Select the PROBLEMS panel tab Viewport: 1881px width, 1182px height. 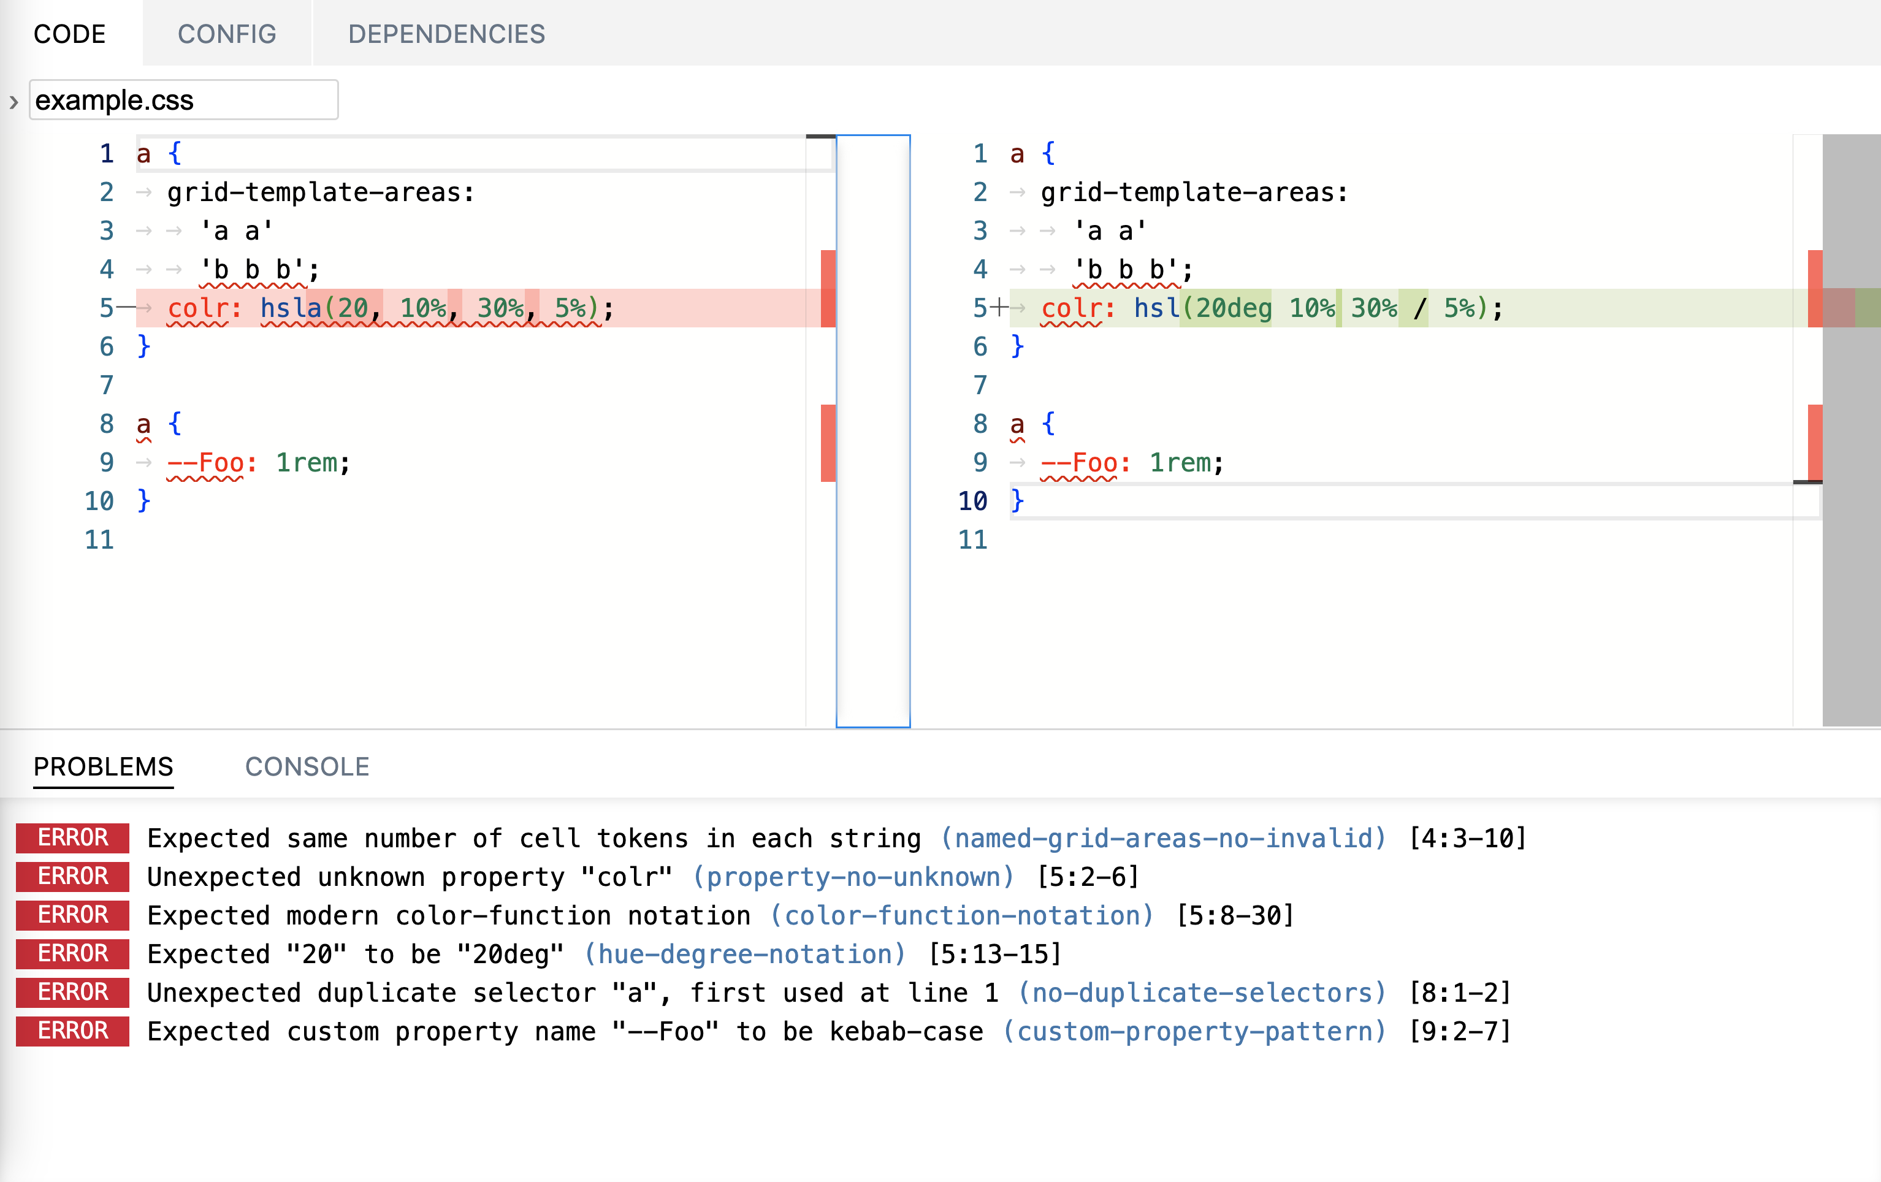pos(103,766)
